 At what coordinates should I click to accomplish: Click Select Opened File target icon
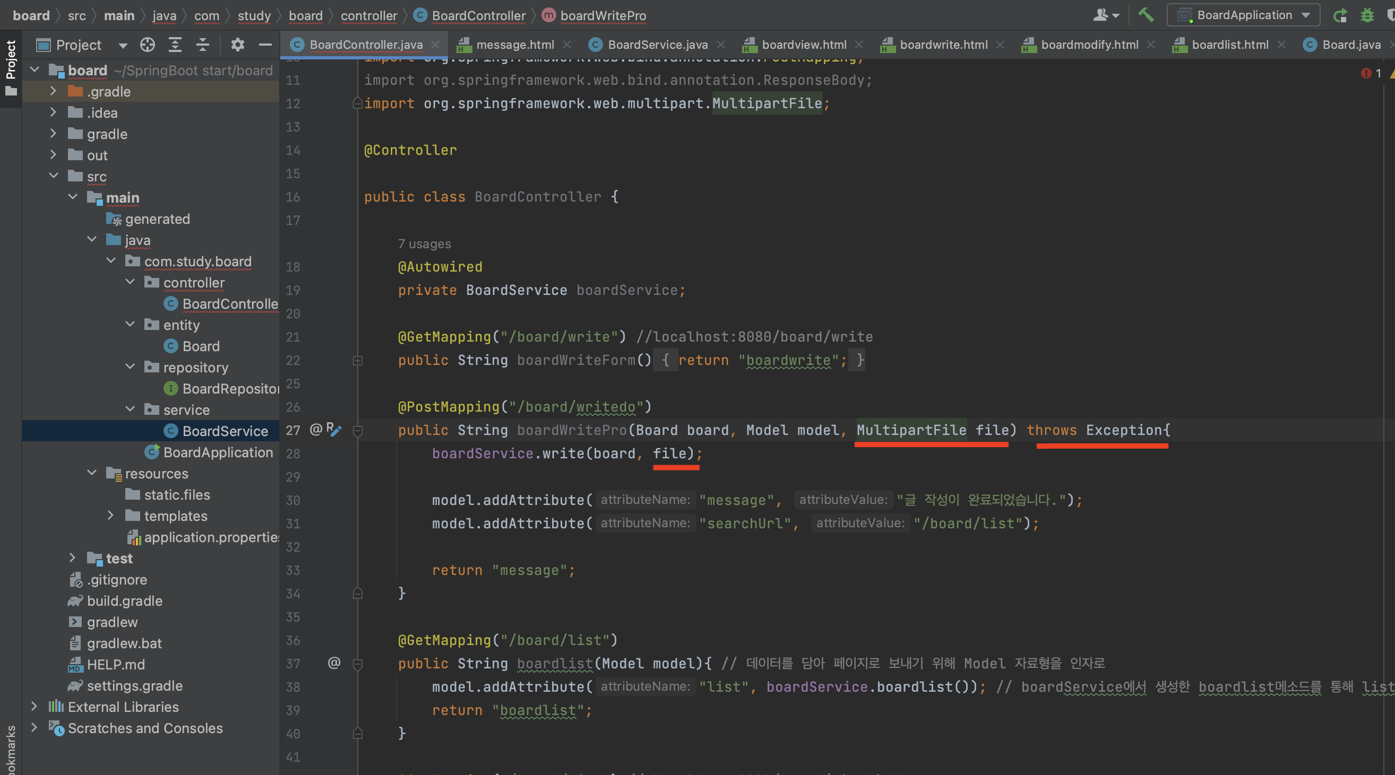tap(147, 45)
